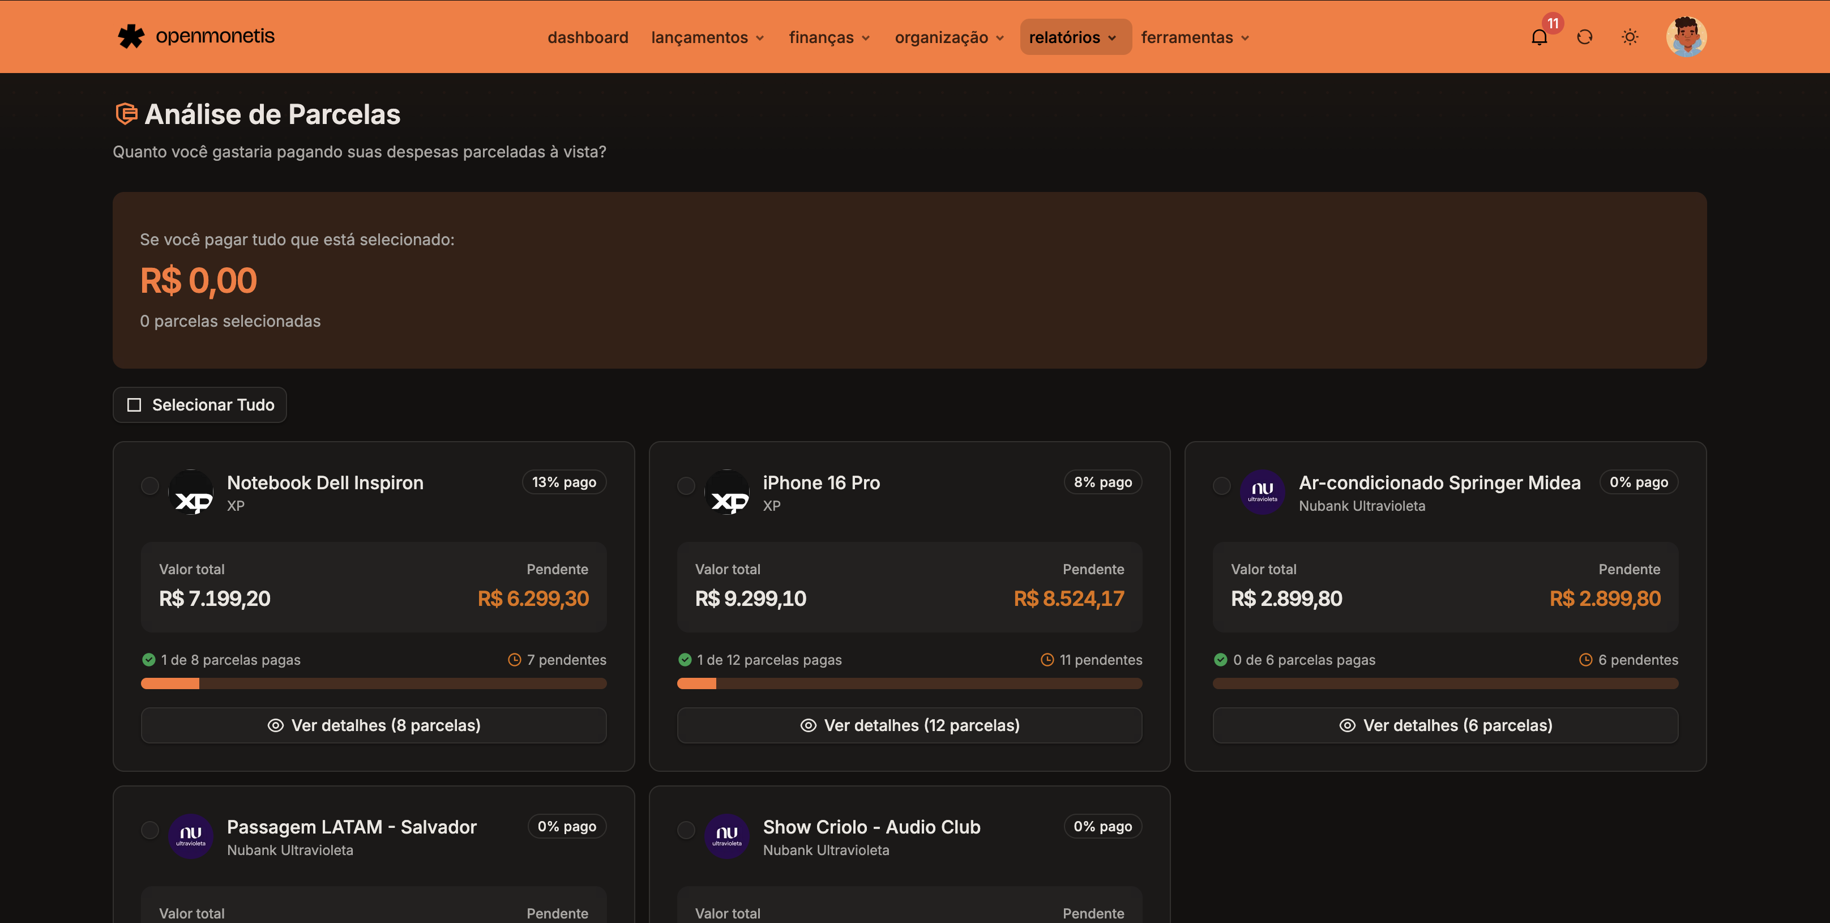The width and height of the screenshot is (1830, 923).
Task: Open the relatórios menu
Action: coord(1073,37)
